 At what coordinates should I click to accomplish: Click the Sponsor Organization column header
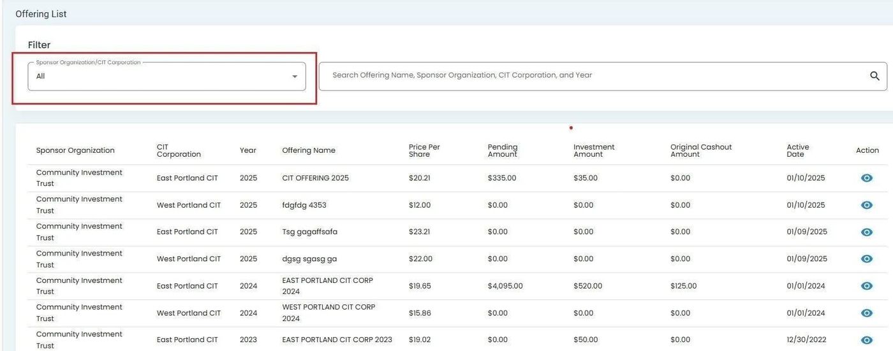[x=75, y=151]
